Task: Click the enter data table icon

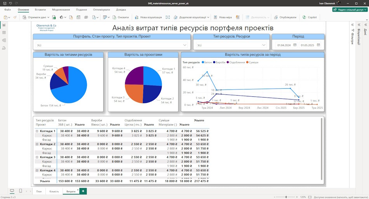Action: [x=78, y=17]
